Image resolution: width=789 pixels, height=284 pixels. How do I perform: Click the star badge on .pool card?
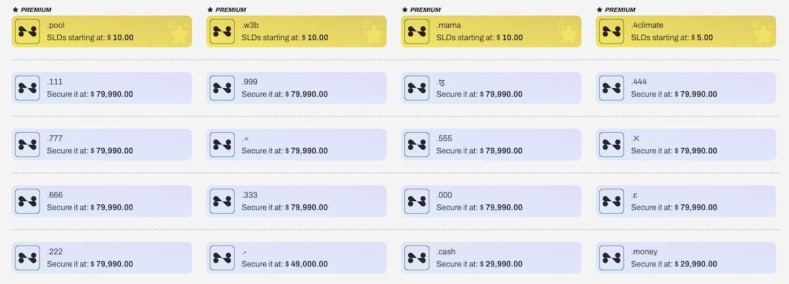click(178, 31)
